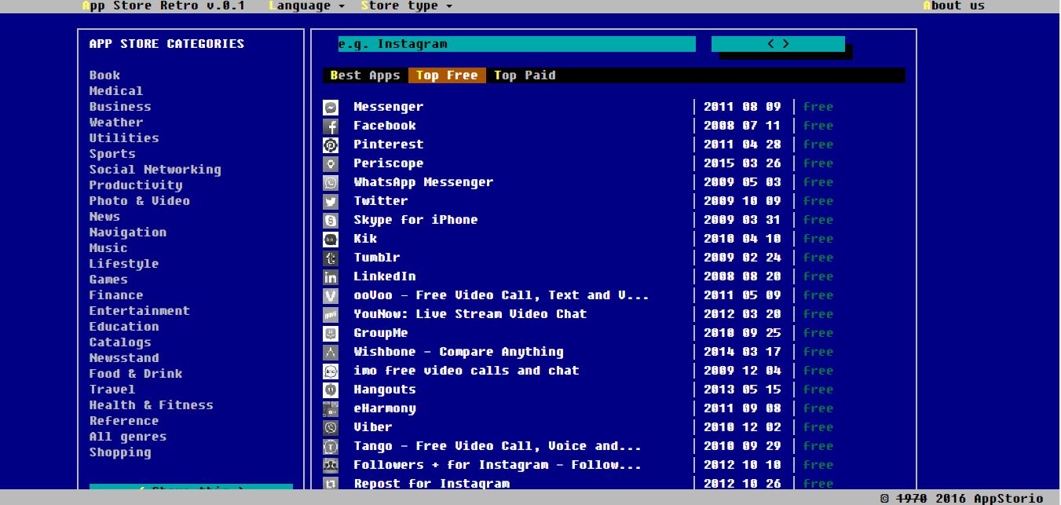Go to the Education category
The image size is (1061, 505).
click(x=124, y=327)
